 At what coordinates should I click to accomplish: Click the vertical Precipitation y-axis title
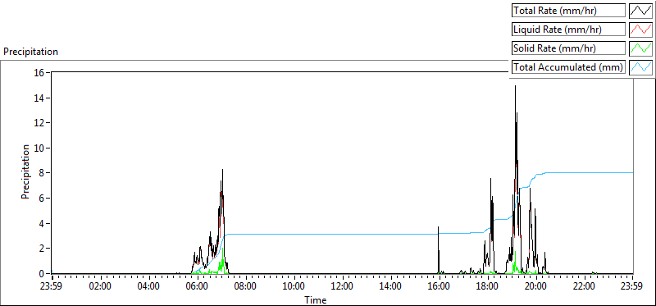[x=26, y=171]
